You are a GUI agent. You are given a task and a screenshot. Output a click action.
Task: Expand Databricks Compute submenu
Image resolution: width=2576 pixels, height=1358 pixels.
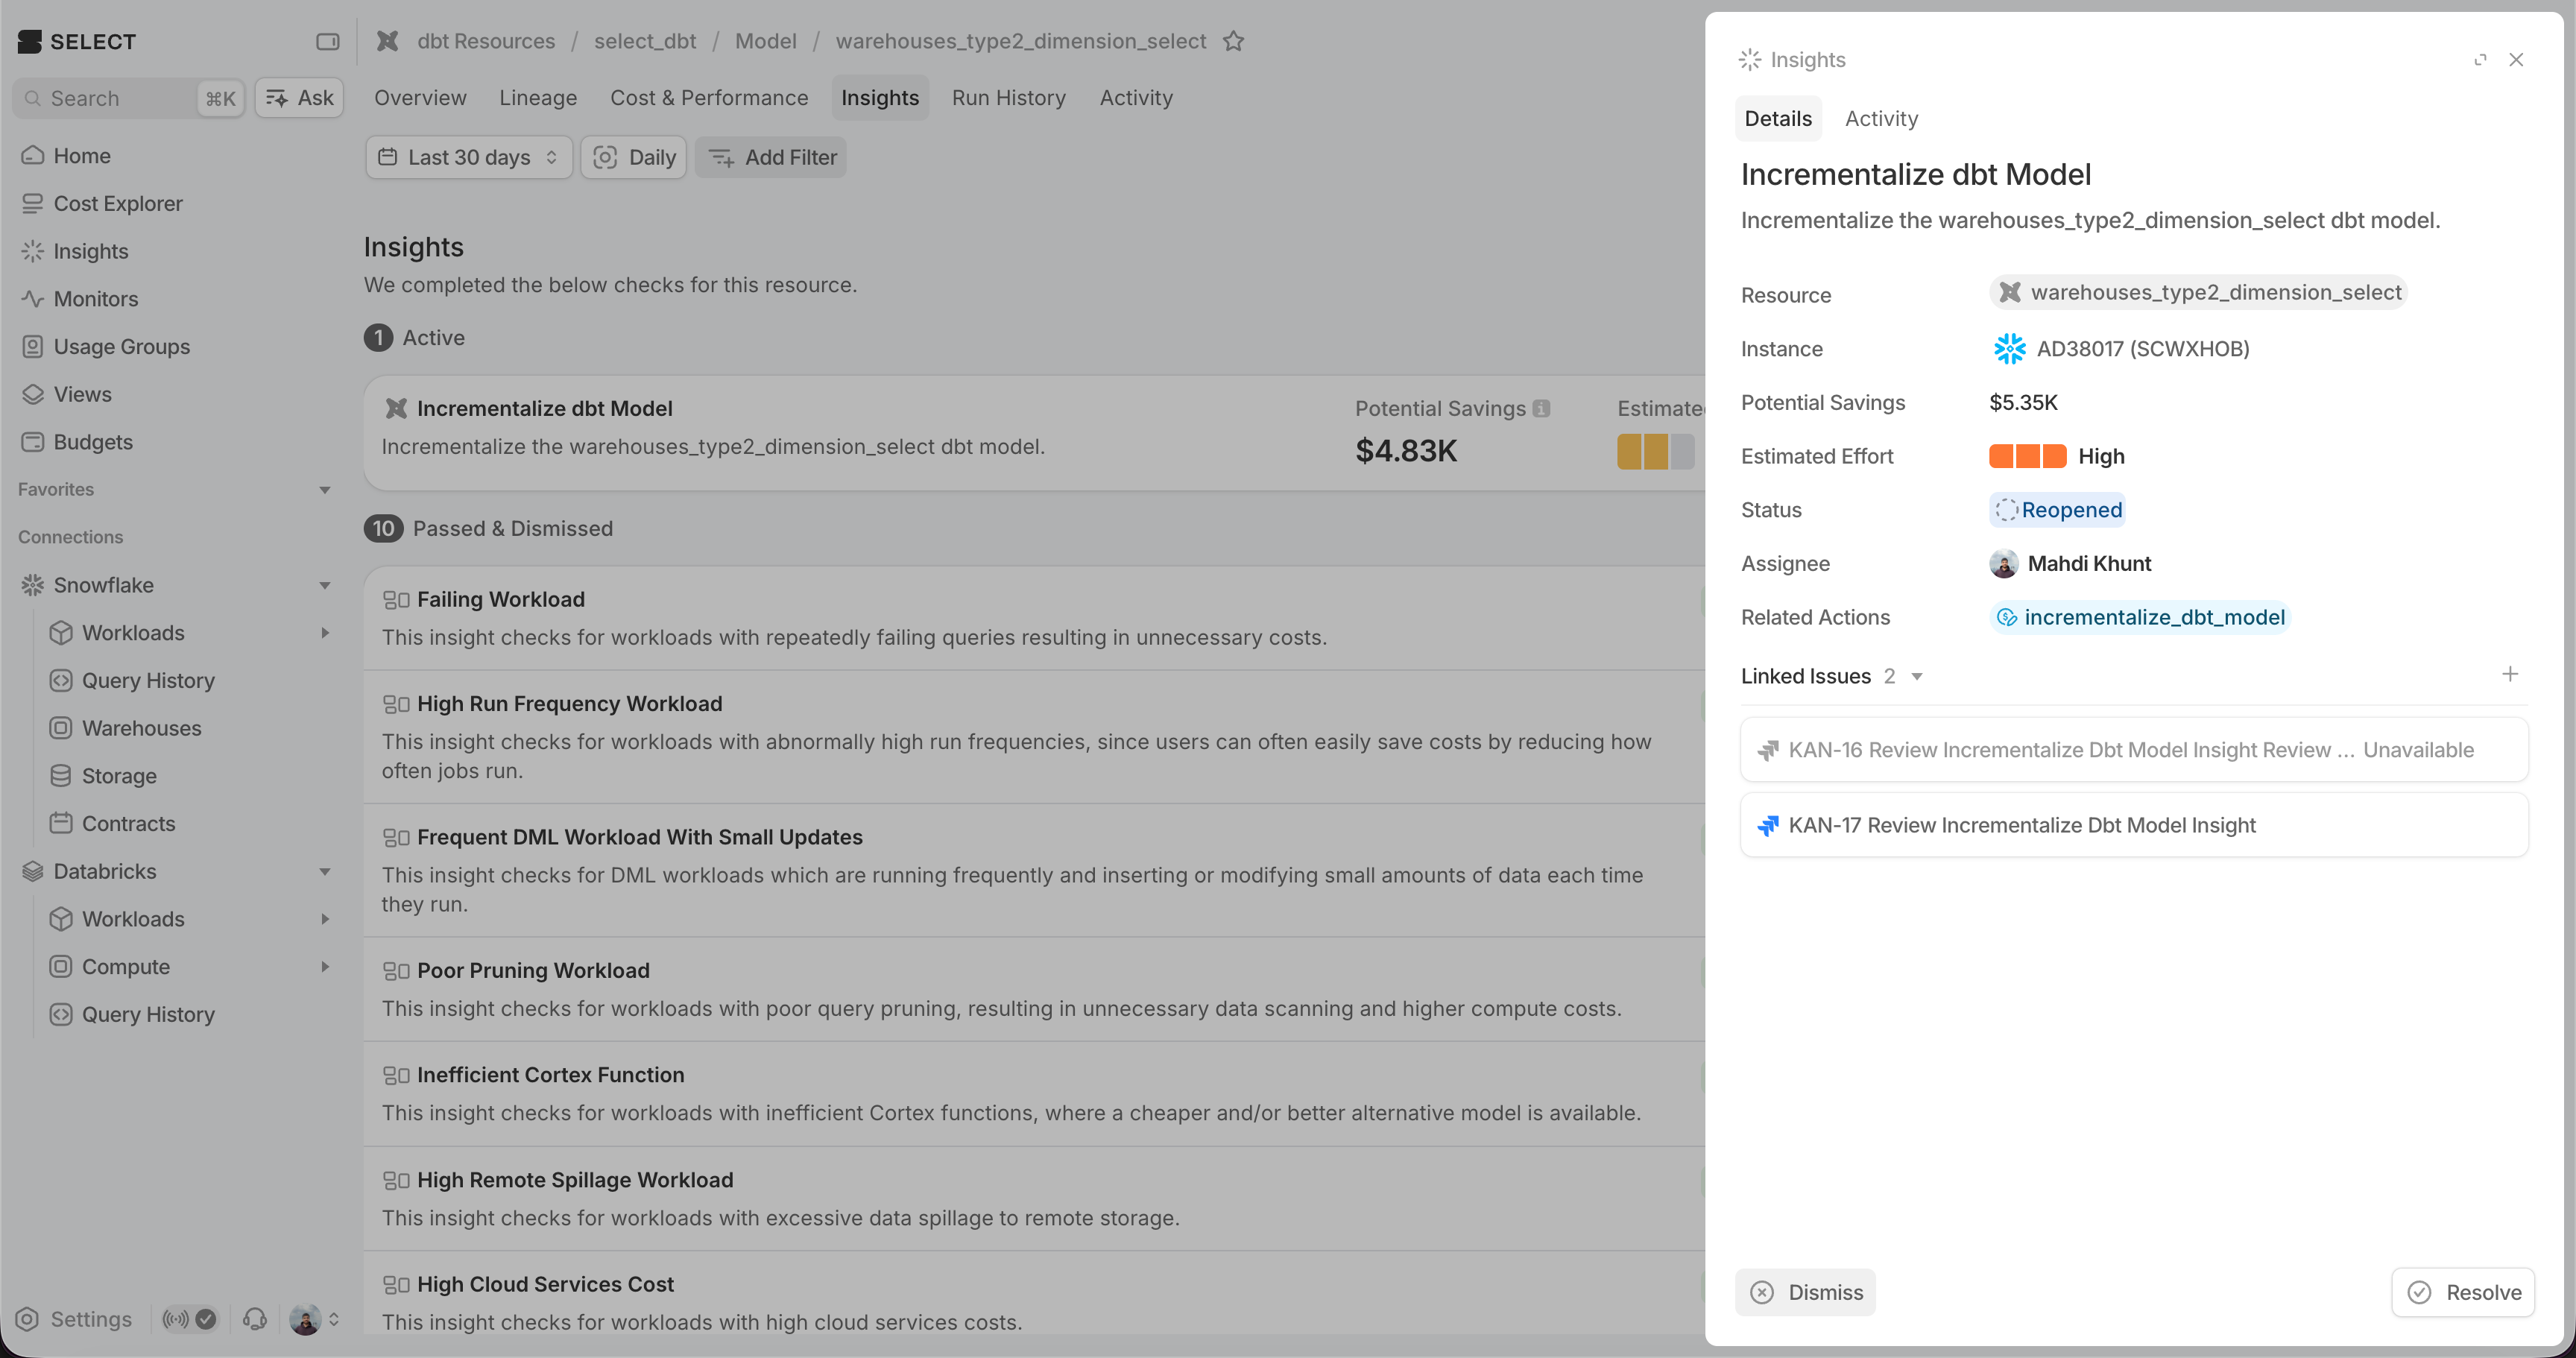click(x=324, y=967)
